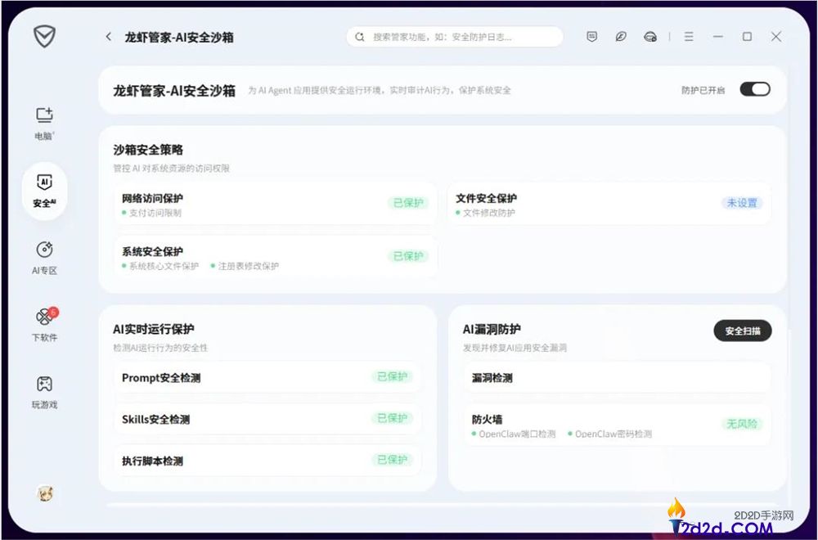
Task: Expand options via the vertical divider menu icon
Action: (668, 37)
